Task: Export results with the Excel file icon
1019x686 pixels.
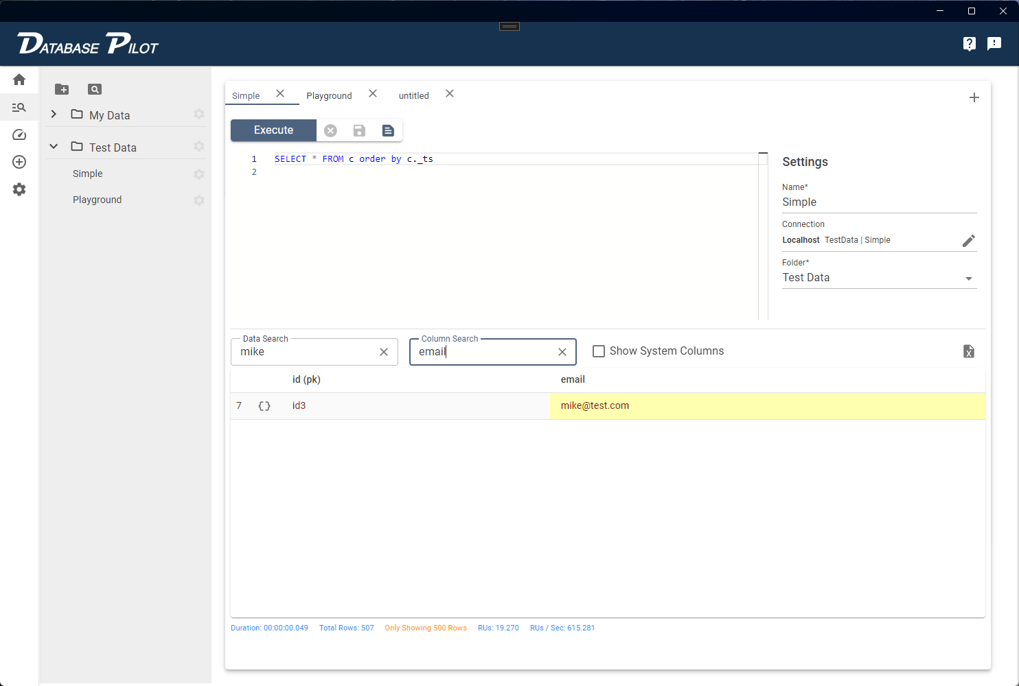Action: pos(969,351)
